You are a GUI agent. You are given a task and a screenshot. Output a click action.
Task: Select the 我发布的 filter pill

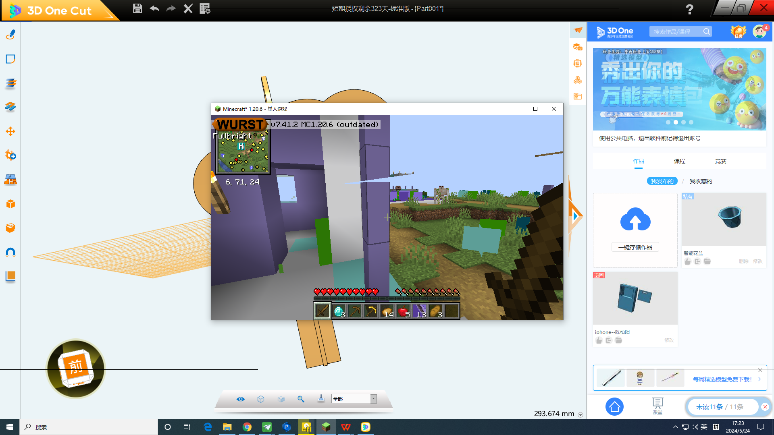[662, 181]
